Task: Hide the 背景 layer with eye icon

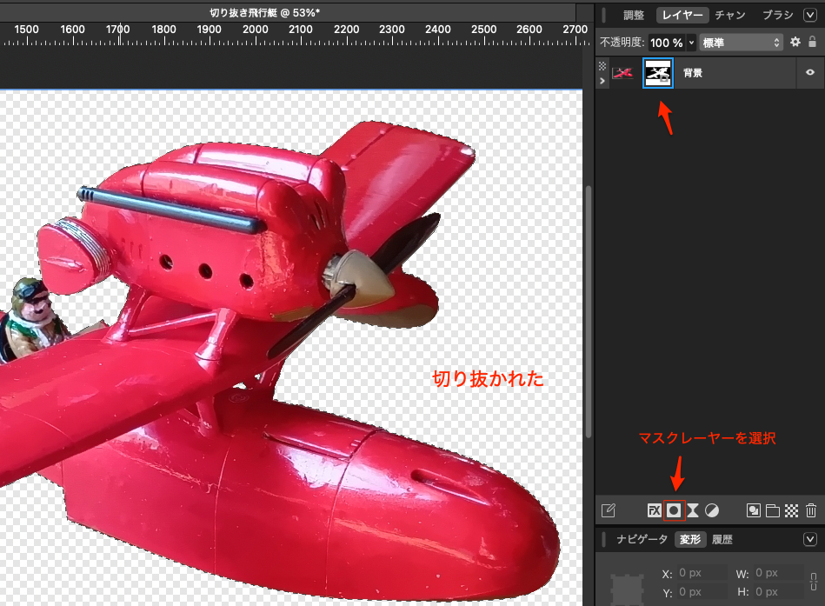Action: (x=810, y=72)
